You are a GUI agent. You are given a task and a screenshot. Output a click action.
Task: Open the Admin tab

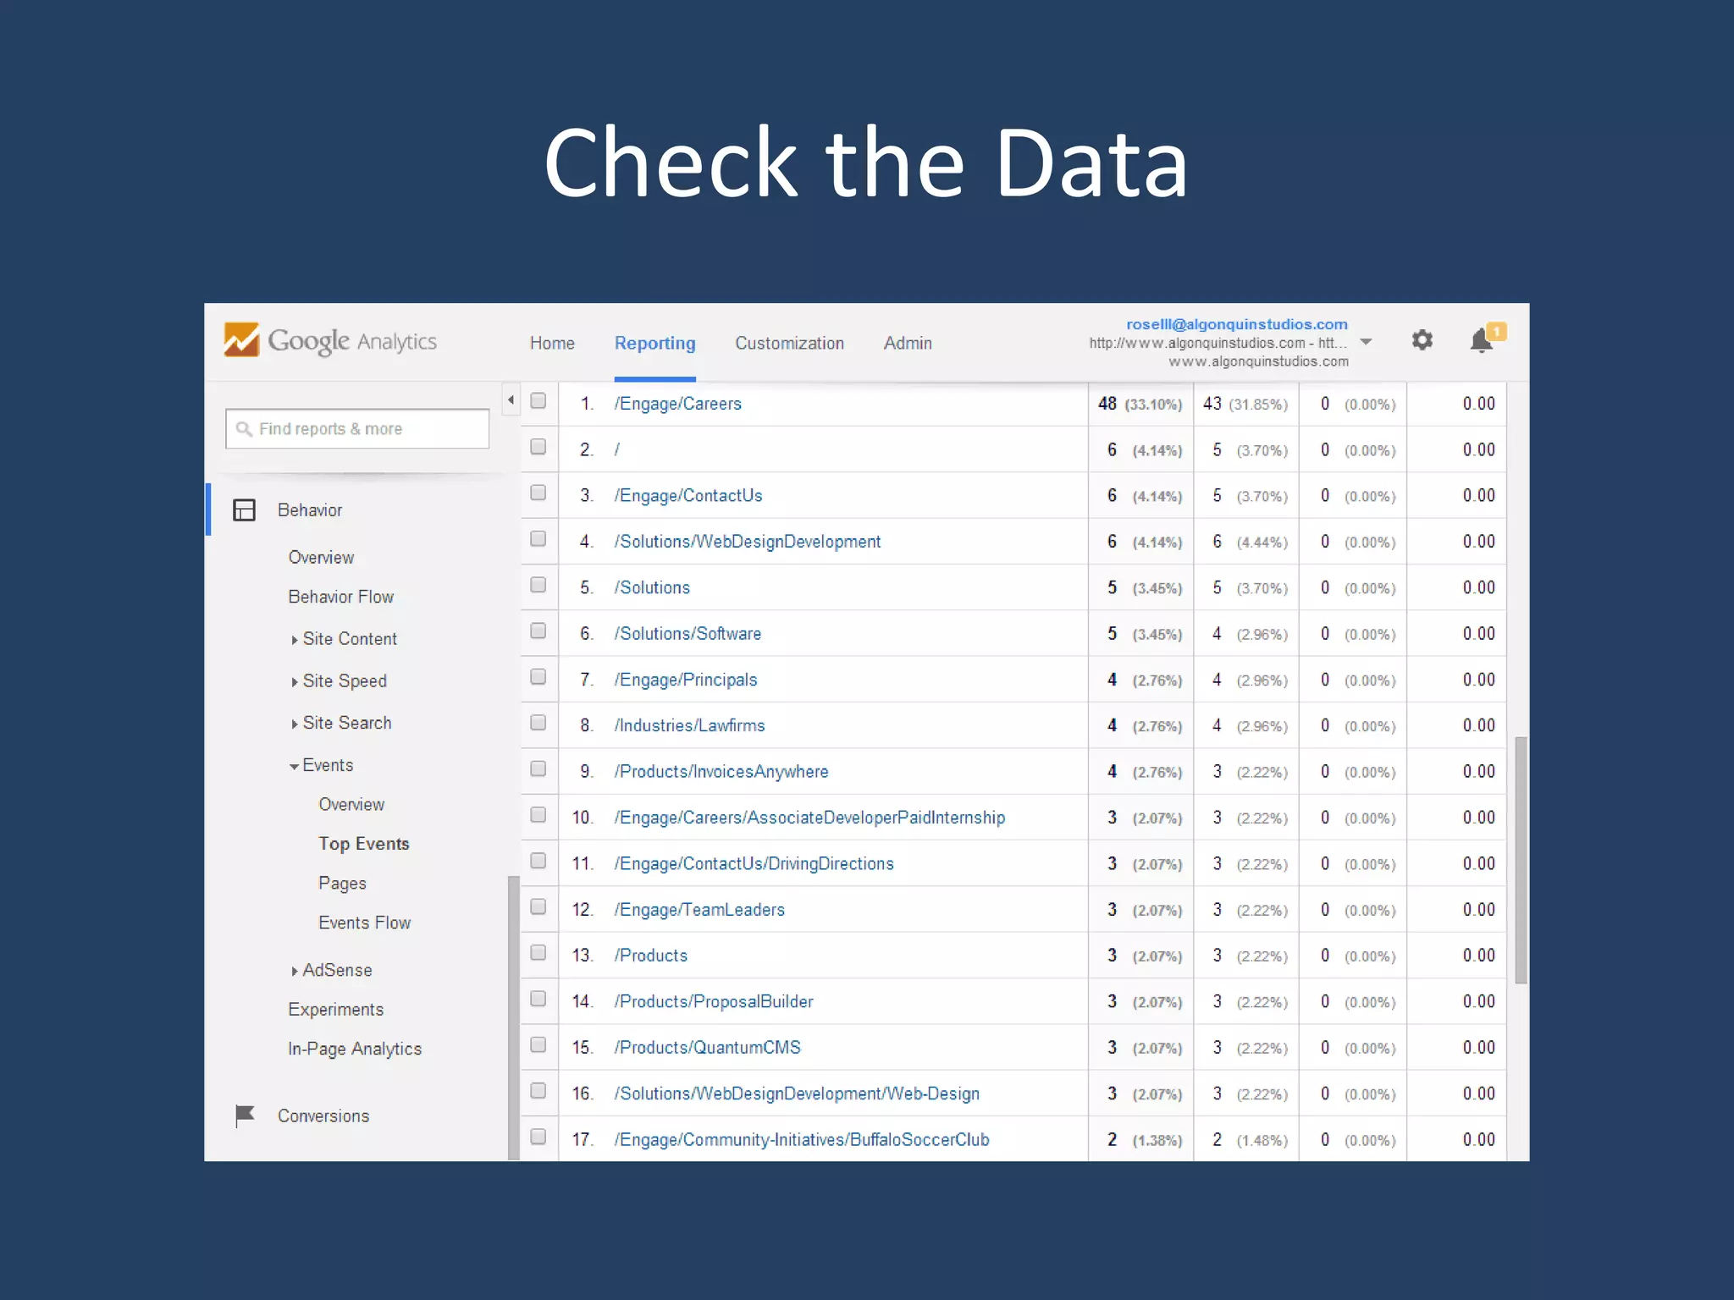click(908, 343)
